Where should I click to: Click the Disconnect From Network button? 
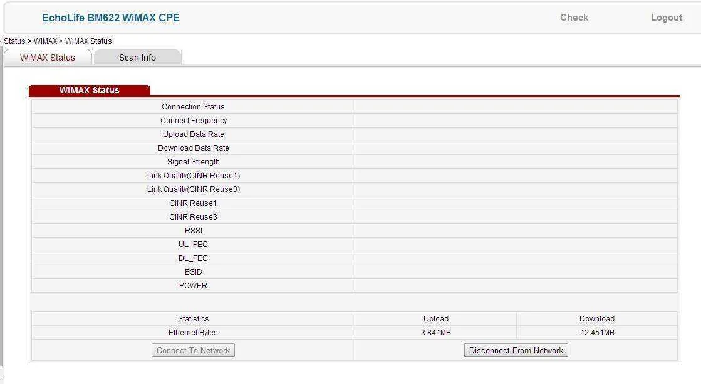[516, 350]
